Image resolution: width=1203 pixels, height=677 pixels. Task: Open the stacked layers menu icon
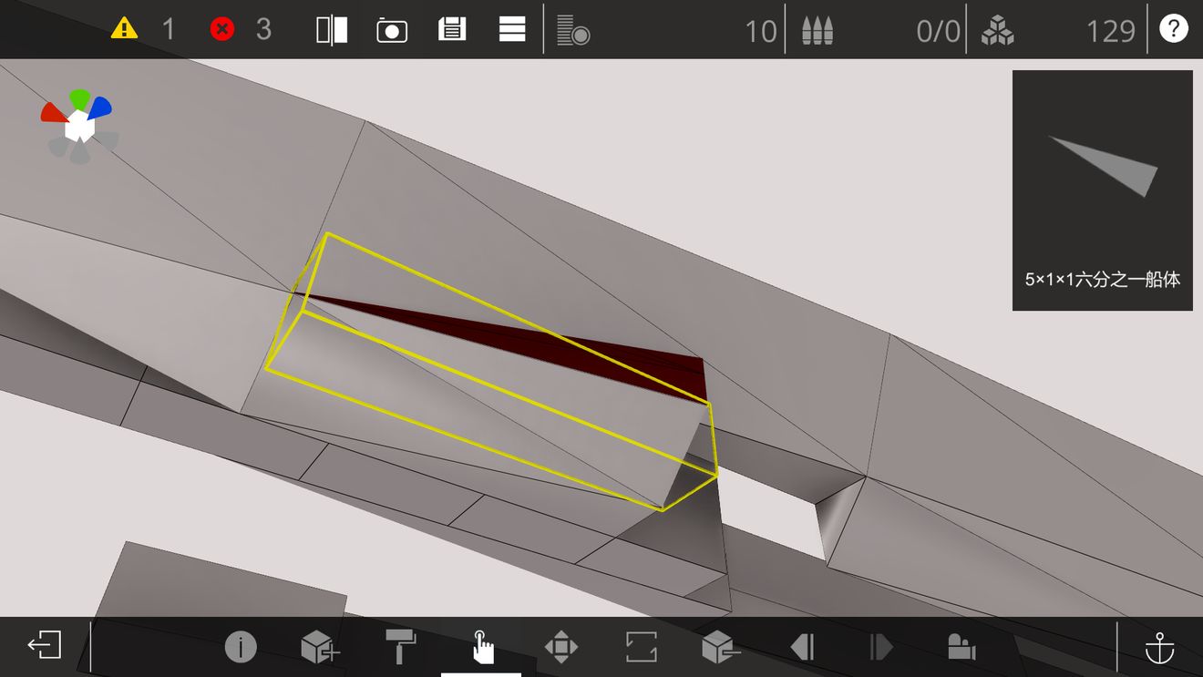(x=512, y=29)
